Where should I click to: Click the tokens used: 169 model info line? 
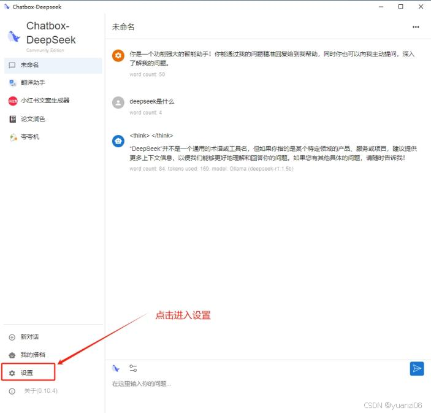pyautogui.click(x=212, y=169)
